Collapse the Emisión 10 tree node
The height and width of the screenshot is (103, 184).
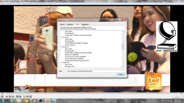click(62, 62)
